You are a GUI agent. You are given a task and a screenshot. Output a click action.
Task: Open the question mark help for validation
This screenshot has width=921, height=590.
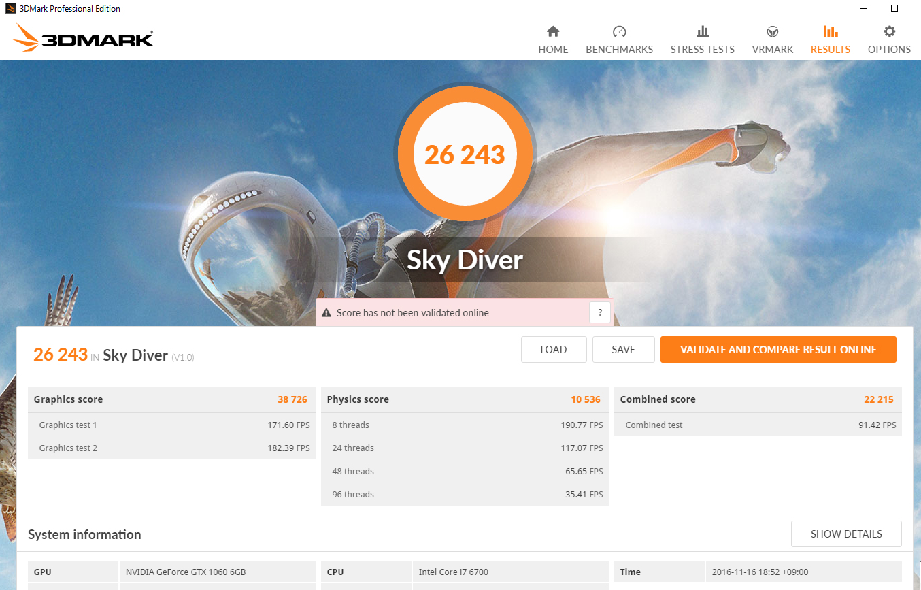pos(599,313)
